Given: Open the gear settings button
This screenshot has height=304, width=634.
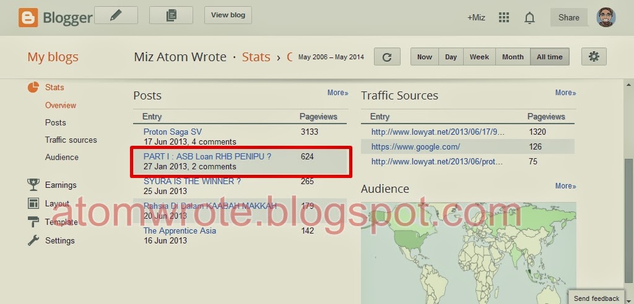Looking at the screenshot, I should (594, 56).
